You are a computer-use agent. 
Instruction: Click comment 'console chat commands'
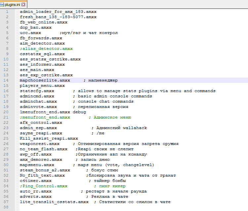106,101
